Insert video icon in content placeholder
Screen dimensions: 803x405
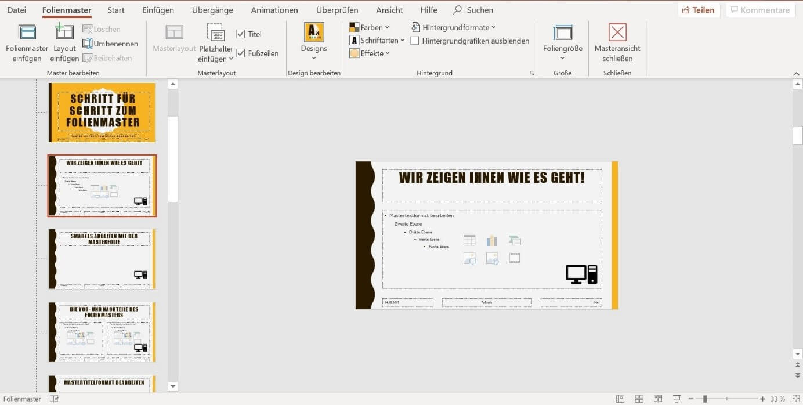click(x=515, y=258)
